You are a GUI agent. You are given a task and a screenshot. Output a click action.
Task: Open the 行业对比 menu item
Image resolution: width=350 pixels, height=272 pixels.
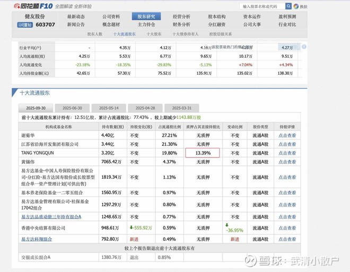pyautogui.click(x=287, y=24)
